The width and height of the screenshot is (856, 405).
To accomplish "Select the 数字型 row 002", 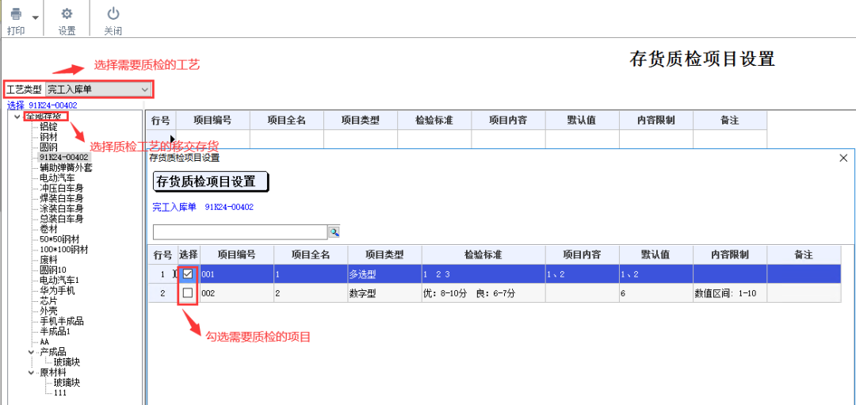I will pos(494,293).
